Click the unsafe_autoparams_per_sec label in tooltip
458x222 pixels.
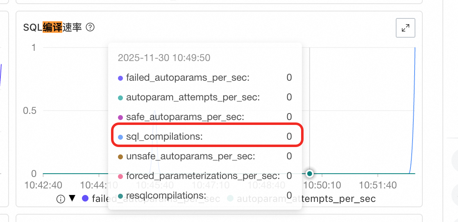tap(190, 156)
